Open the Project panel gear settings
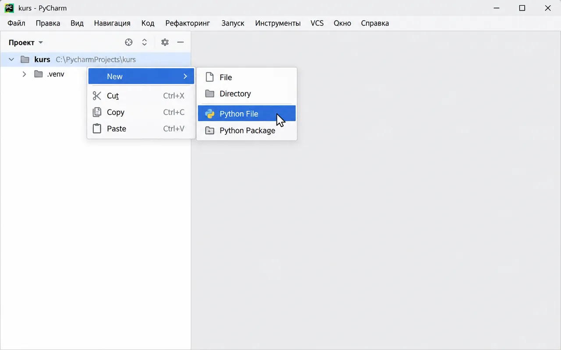Image resolution: width=561 pixels, height=350 pixels. 165,42
